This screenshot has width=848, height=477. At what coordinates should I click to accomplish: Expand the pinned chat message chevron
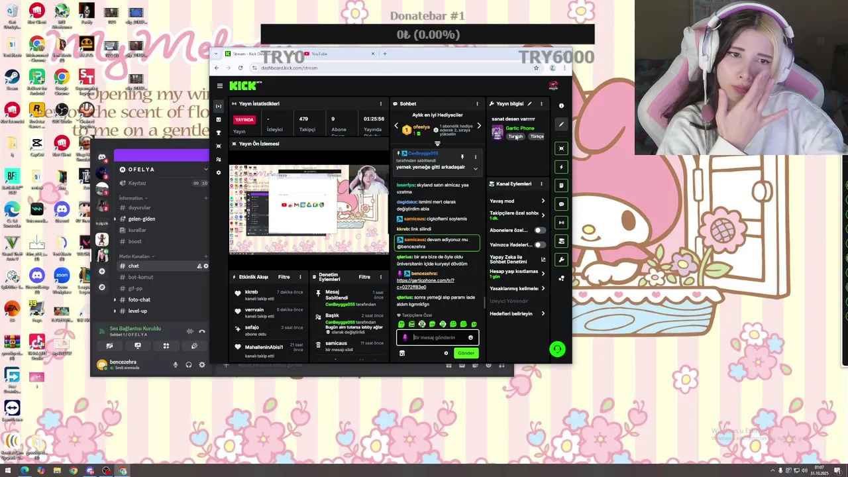coord(475,168)
